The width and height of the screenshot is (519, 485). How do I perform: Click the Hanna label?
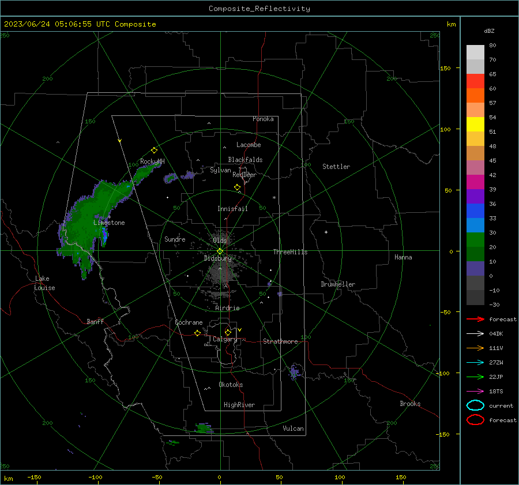tap(403, 257)
